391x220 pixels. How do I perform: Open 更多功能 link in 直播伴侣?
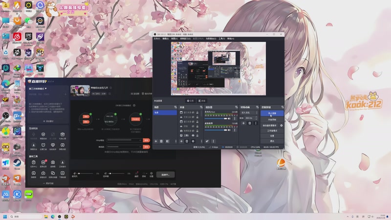48,183
